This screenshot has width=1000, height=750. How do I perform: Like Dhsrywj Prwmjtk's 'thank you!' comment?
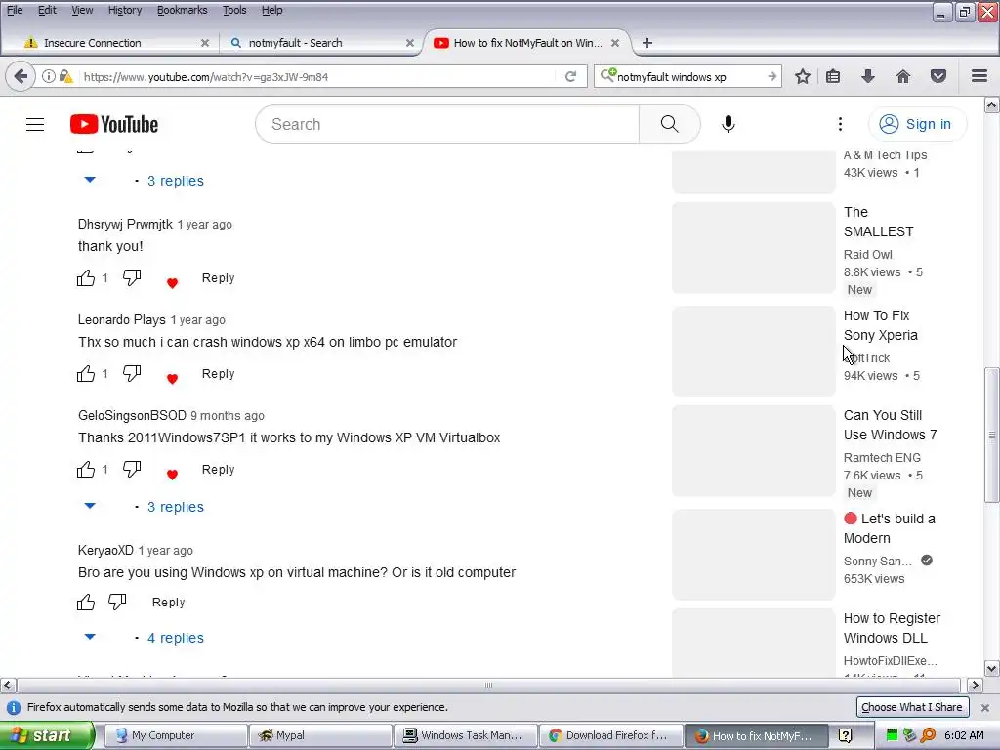(86, 278)
